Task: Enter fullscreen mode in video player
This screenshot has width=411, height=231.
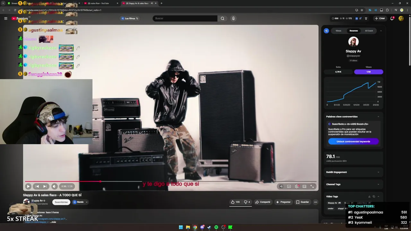Action: click(312, 186)
